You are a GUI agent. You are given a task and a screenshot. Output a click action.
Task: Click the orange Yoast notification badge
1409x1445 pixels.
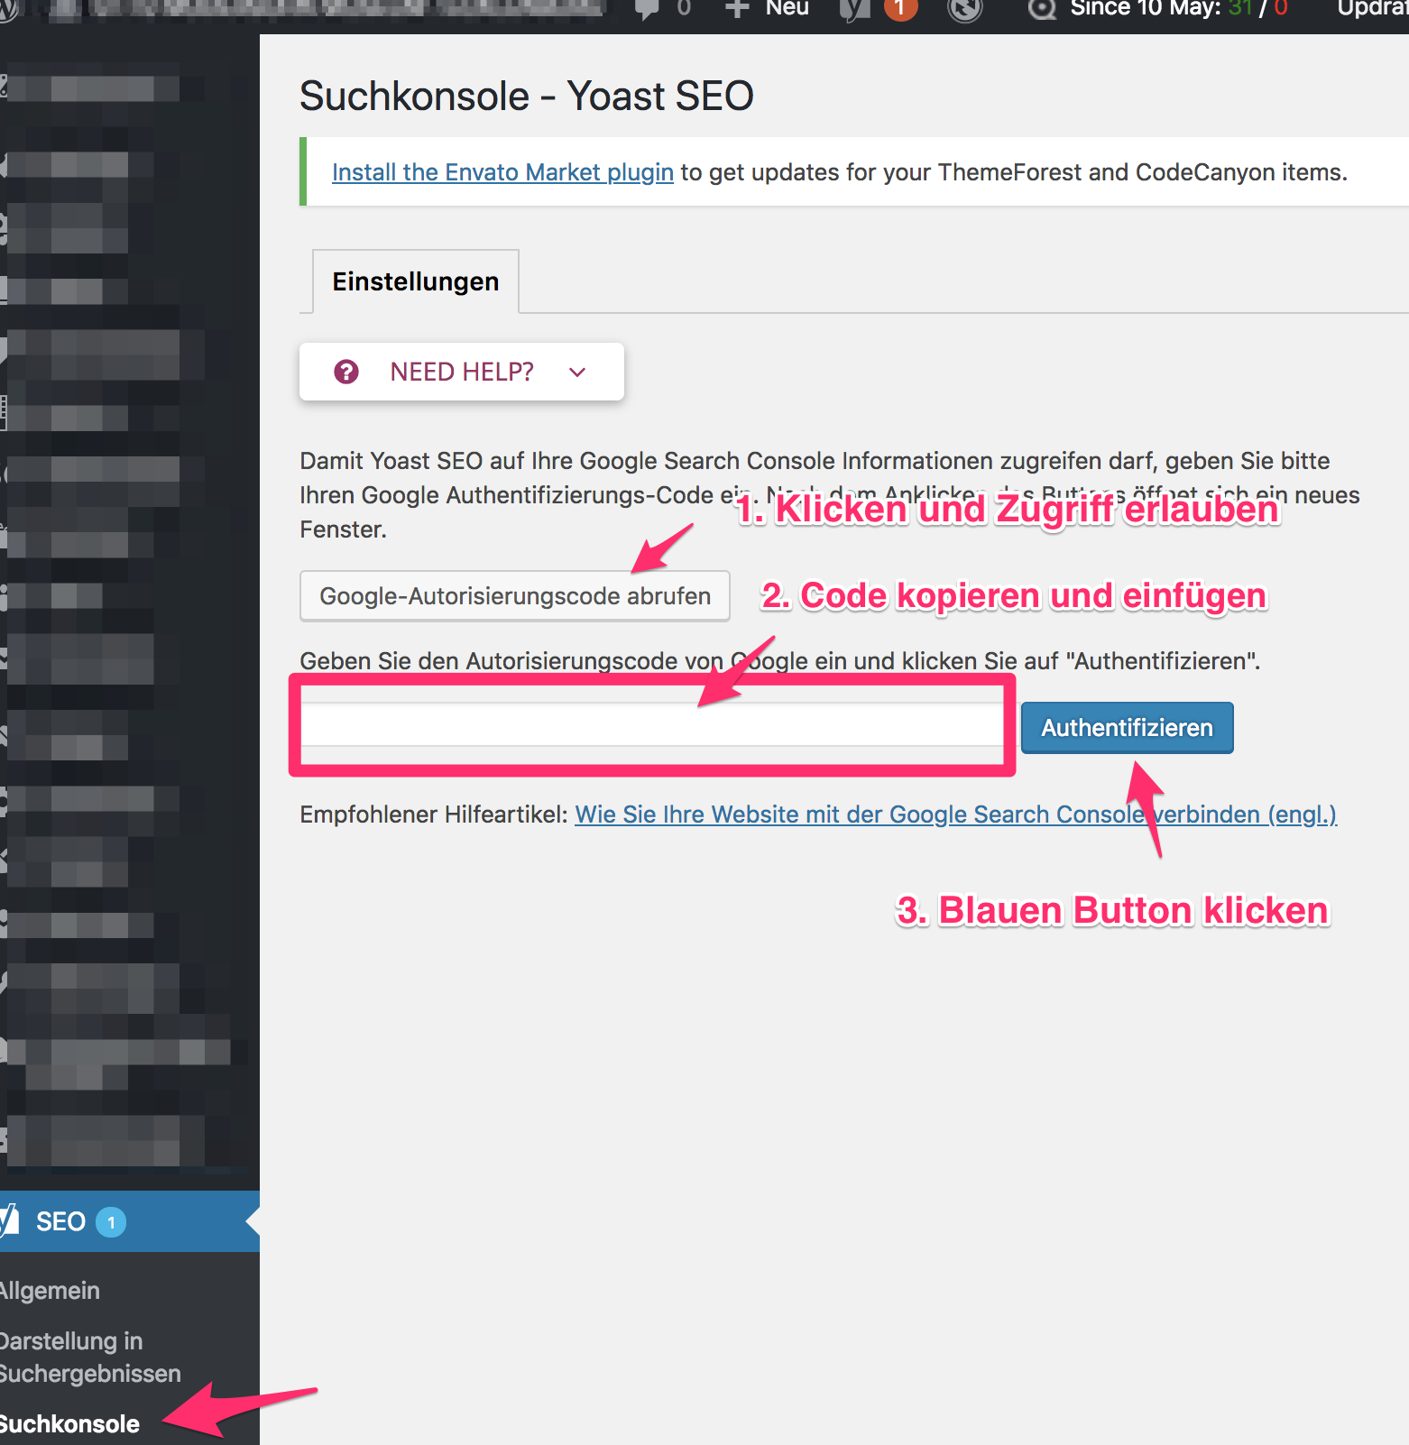tap(899, 9)
